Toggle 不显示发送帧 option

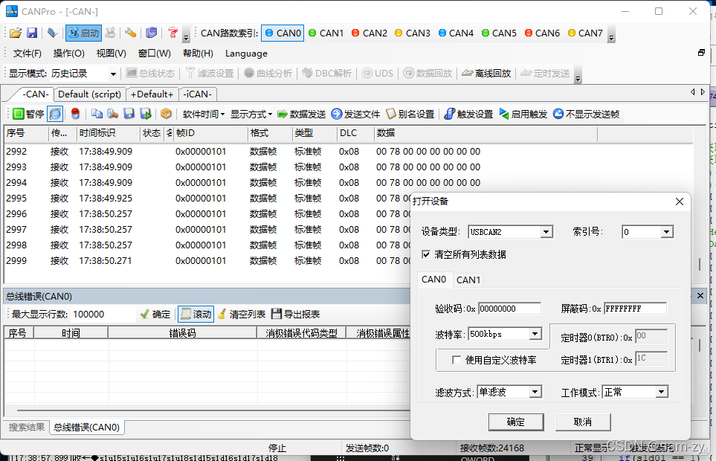(587, 114)
